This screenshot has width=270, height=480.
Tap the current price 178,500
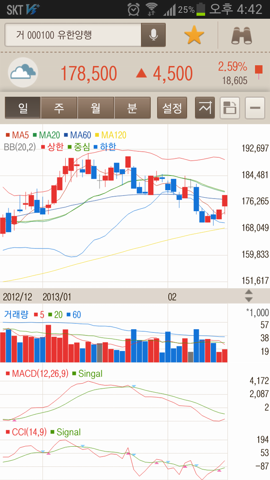pyautogui.click(x=89, y=73)
